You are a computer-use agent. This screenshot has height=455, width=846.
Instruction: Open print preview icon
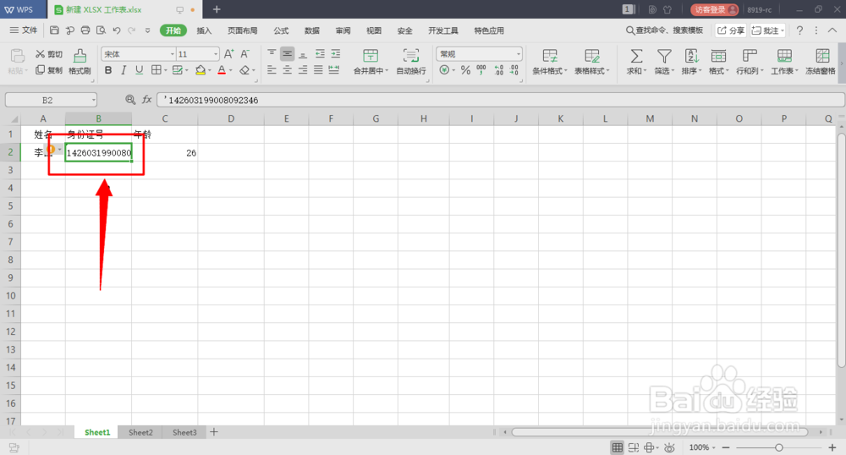101,30
